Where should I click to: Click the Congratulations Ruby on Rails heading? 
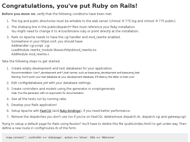click(70, 6)
